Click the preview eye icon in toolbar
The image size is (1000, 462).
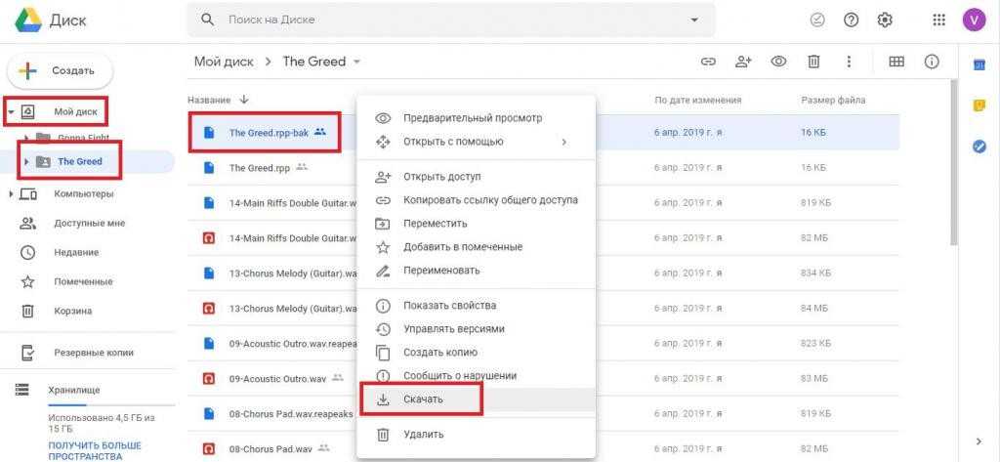778,62
